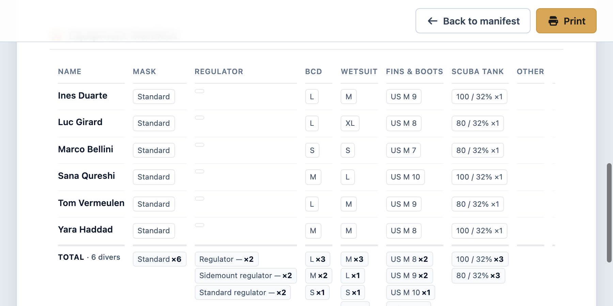
Task: Select the name Ines Duarte
Action: pyautogui.click(x=82, y=96)
